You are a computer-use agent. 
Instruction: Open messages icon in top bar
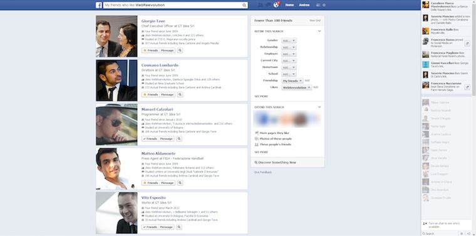(268, 5)
